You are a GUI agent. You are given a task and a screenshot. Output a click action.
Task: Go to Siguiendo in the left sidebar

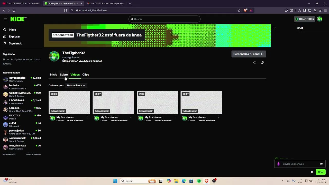[13, 43]
